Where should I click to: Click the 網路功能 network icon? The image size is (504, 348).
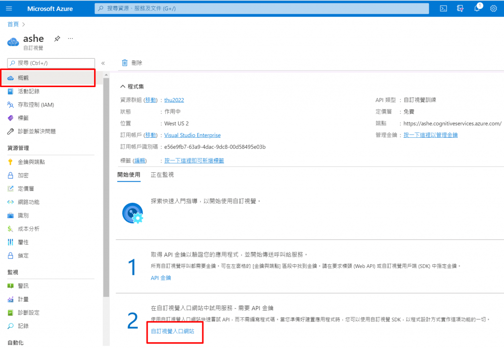pos(11,202)
